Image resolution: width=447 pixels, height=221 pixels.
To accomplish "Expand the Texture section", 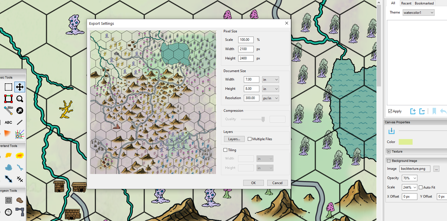I will click(389, 151).
